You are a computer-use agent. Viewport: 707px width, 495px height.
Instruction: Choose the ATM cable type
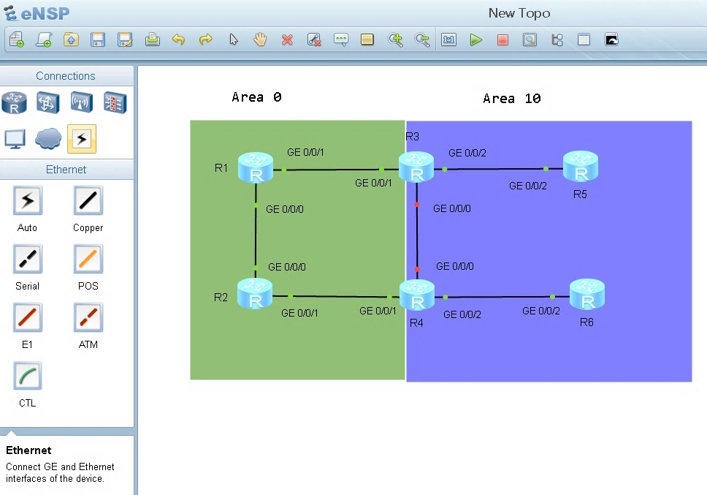pos(88,317)
